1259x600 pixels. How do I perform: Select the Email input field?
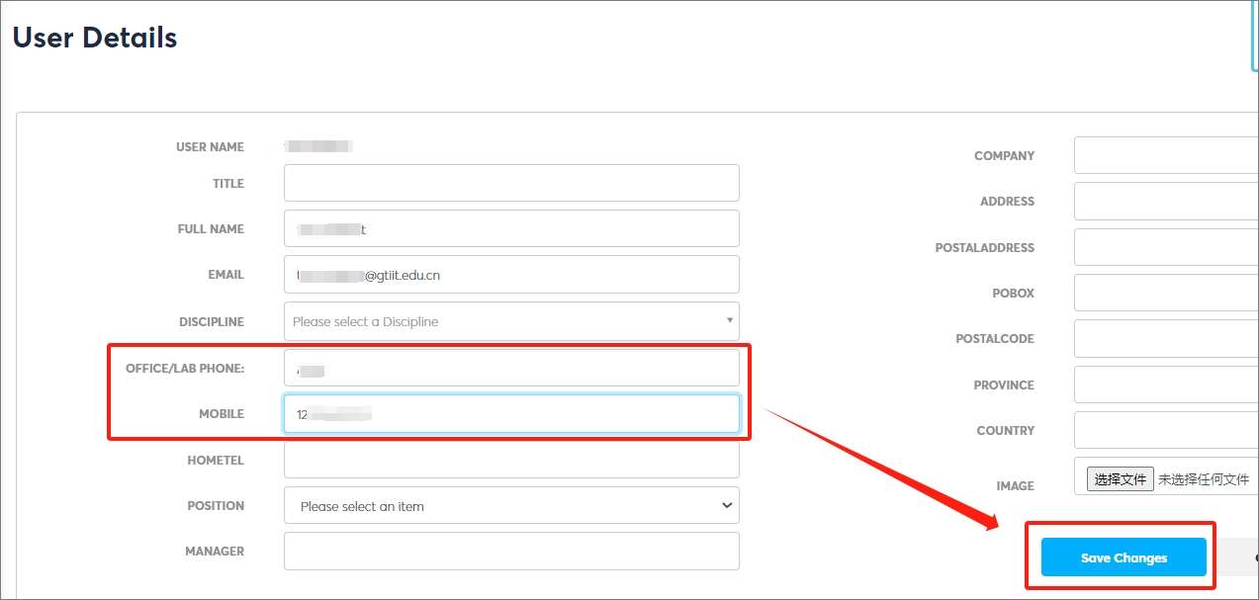click(x=511, y=275)
